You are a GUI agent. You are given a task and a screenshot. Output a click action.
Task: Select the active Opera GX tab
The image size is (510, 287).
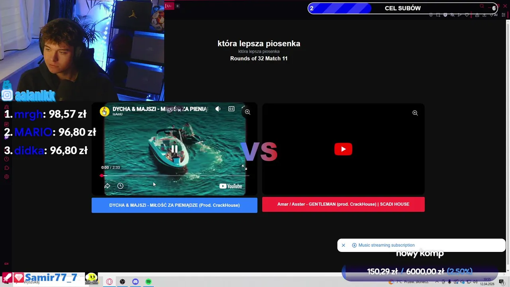pyautogui.click(x=169, y=6)
